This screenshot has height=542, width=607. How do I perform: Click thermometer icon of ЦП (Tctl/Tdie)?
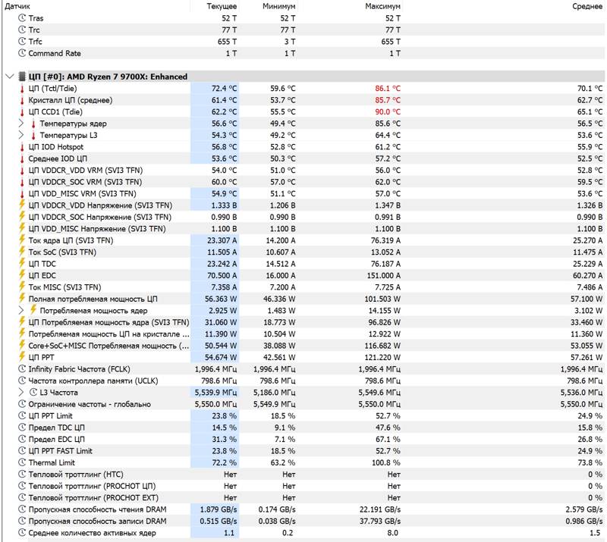[x=22, y=89]
